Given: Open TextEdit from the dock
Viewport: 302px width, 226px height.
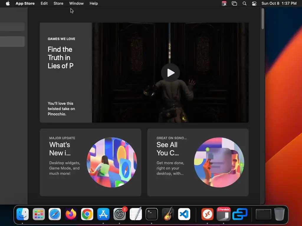Looking at the screenshot, I should [136, 214].
